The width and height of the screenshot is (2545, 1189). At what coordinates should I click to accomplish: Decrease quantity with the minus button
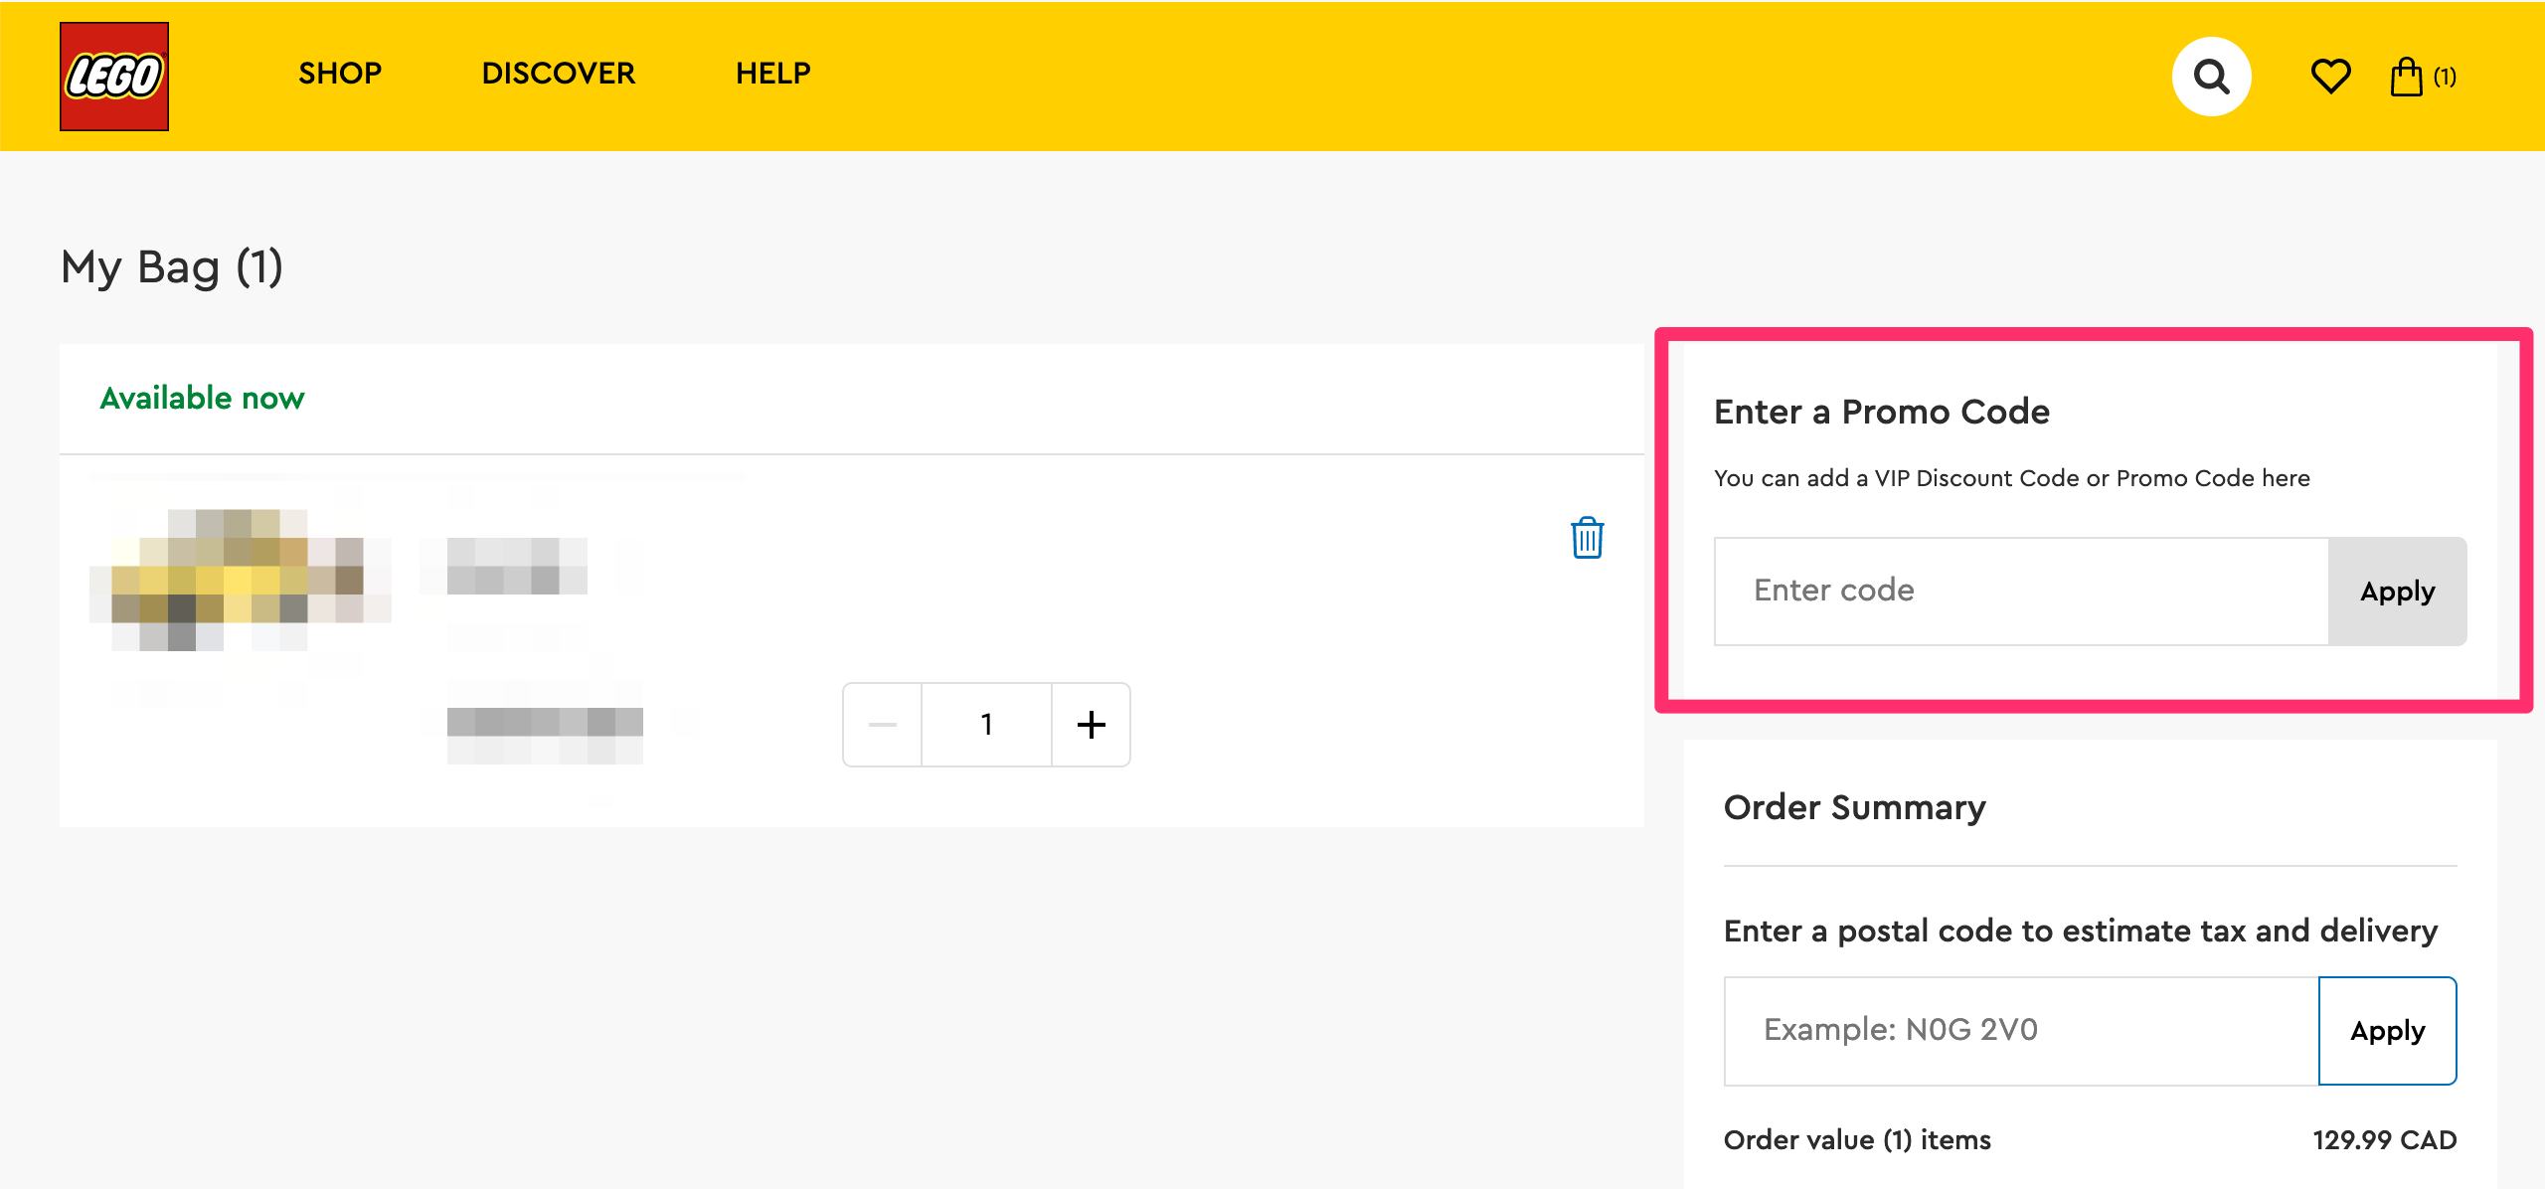(x=883, y=725)
